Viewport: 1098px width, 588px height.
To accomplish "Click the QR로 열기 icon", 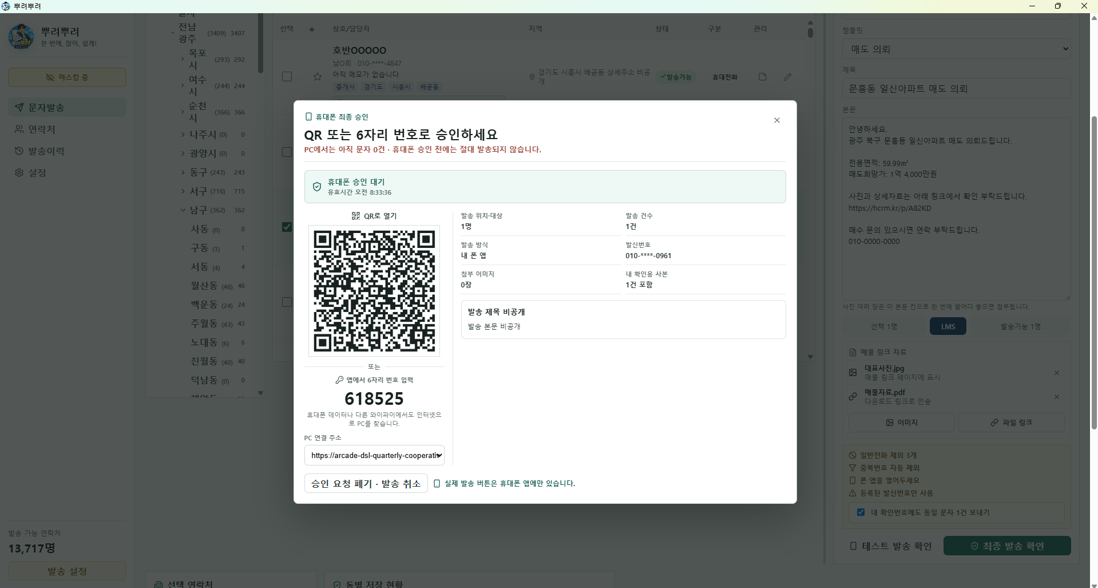I will click(x=356, y=216).
